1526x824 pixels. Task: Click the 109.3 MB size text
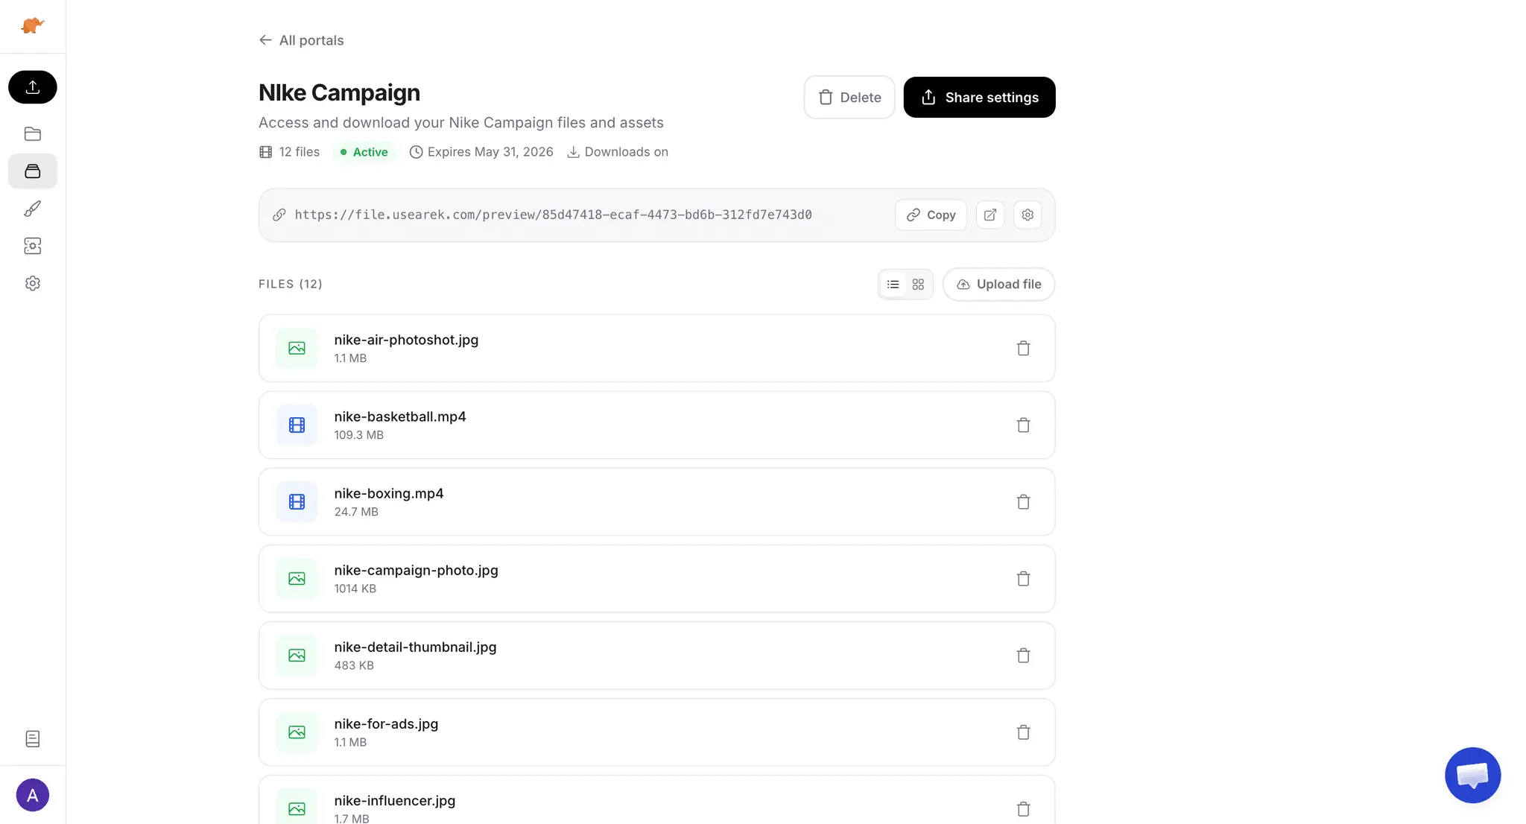tap(358, 435)
